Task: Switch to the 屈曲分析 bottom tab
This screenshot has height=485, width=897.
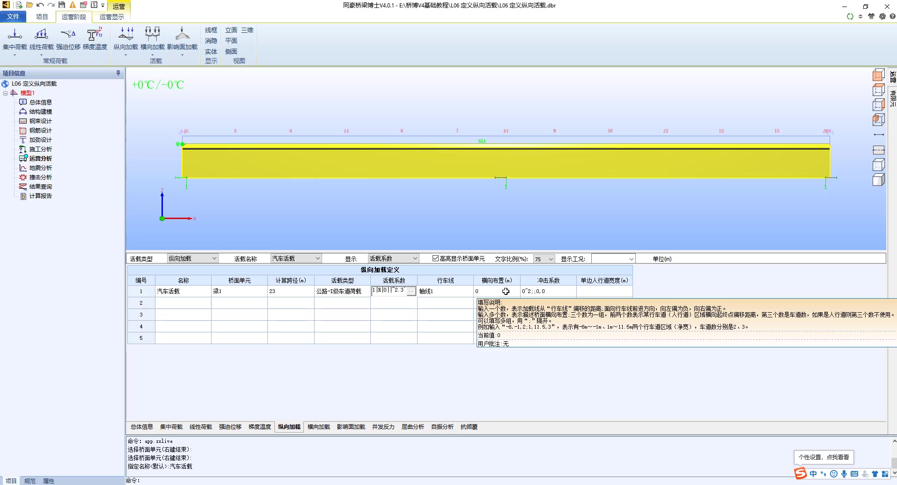Action: click(413, 427)
